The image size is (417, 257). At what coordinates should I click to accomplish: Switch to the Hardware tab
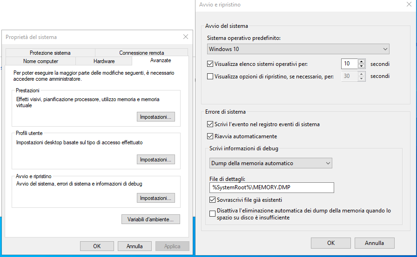click(104, 61)
